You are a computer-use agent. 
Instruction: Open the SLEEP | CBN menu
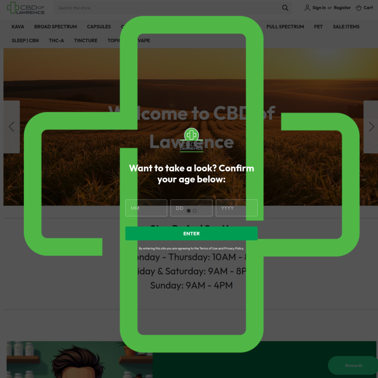25,40
